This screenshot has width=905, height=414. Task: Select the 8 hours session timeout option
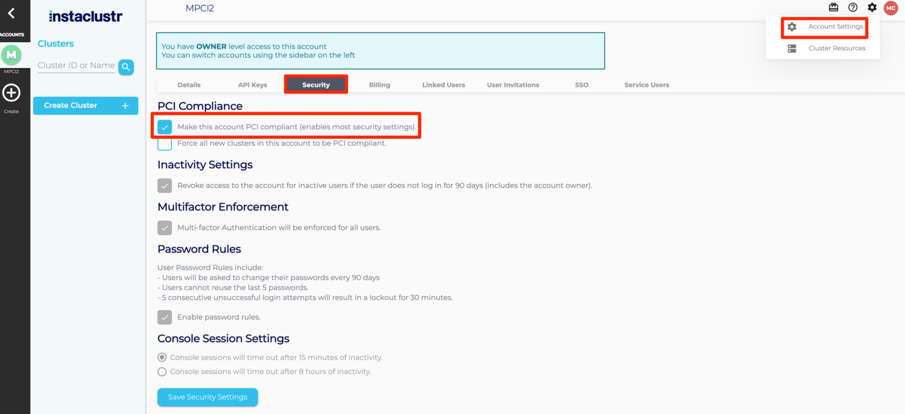162,371
